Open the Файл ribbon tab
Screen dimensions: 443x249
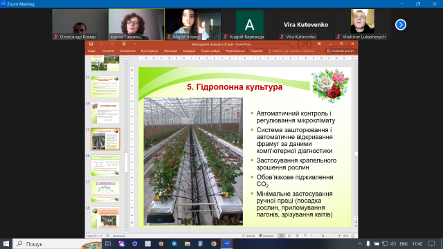(x=91, y=51)
